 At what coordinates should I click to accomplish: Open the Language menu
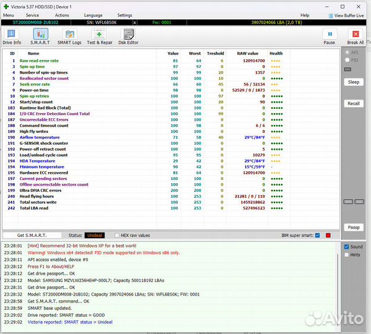(93, 15)
